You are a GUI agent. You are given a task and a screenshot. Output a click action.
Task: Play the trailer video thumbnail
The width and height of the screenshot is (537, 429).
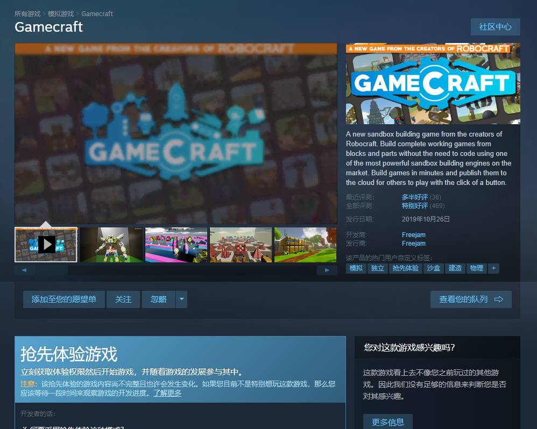tap(46, 245)
